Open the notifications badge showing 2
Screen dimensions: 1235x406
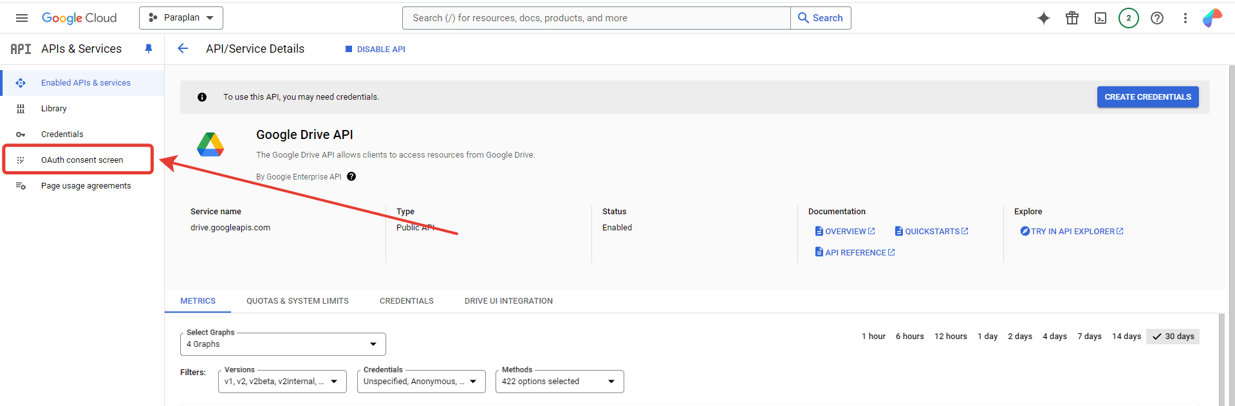point(1128,18)
